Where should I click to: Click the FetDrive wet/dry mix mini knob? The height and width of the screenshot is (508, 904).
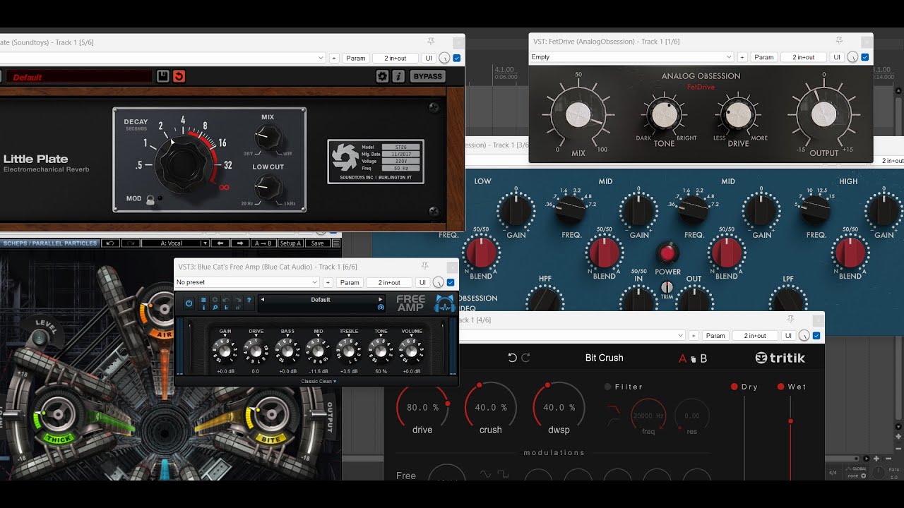pos(852,57)
